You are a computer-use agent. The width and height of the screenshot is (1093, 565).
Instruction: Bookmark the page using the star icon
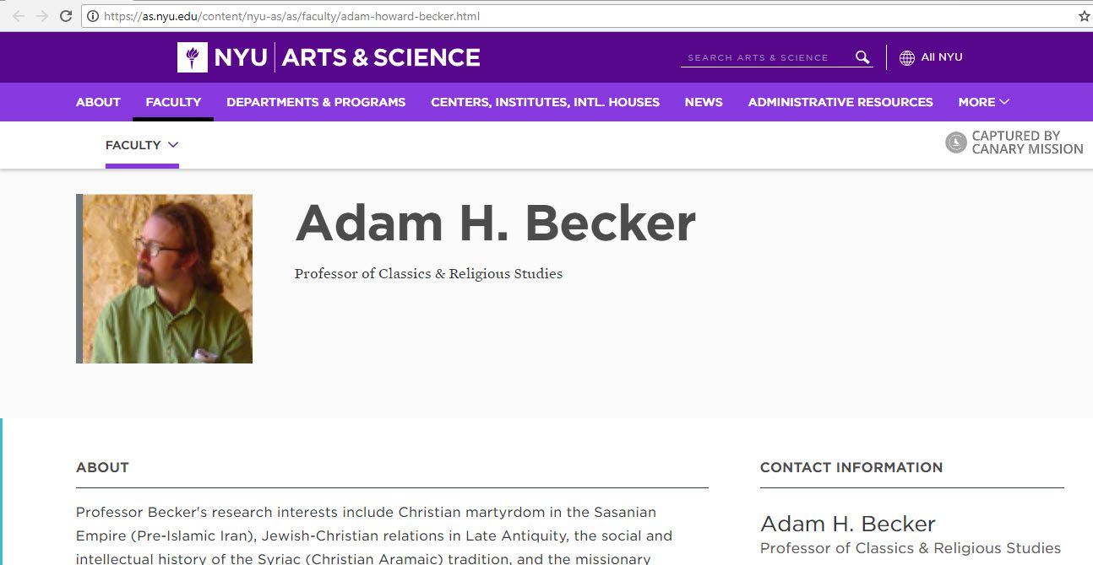(x=1085, y=15)
